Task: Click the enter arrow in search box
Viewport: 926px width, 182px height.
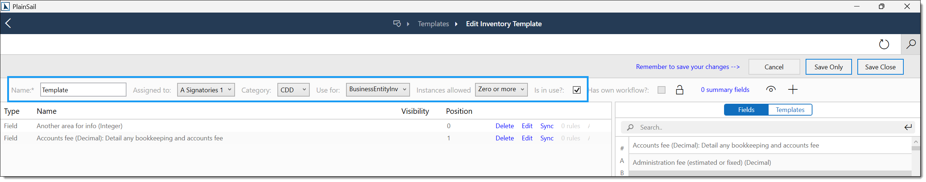Action: pos(908,127)
